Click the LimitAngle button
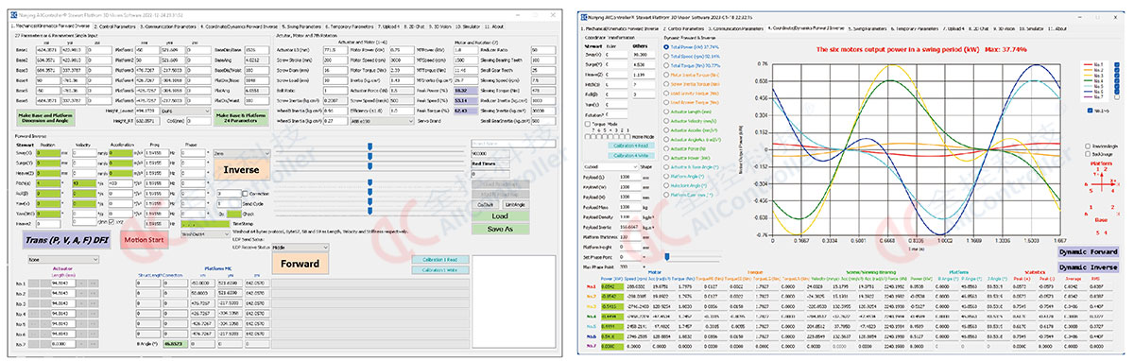Image resolution: width=1134 pixels, height=361 pixels. [x=515, y=204]
